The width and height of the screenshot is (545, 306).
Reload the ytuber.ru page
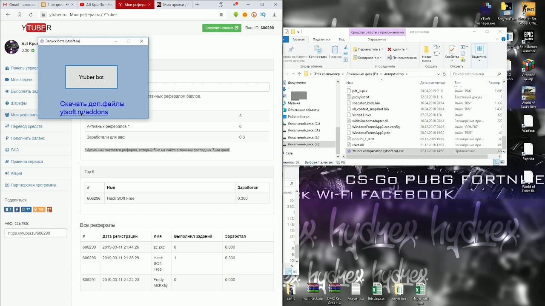click(x=31, y=14)
